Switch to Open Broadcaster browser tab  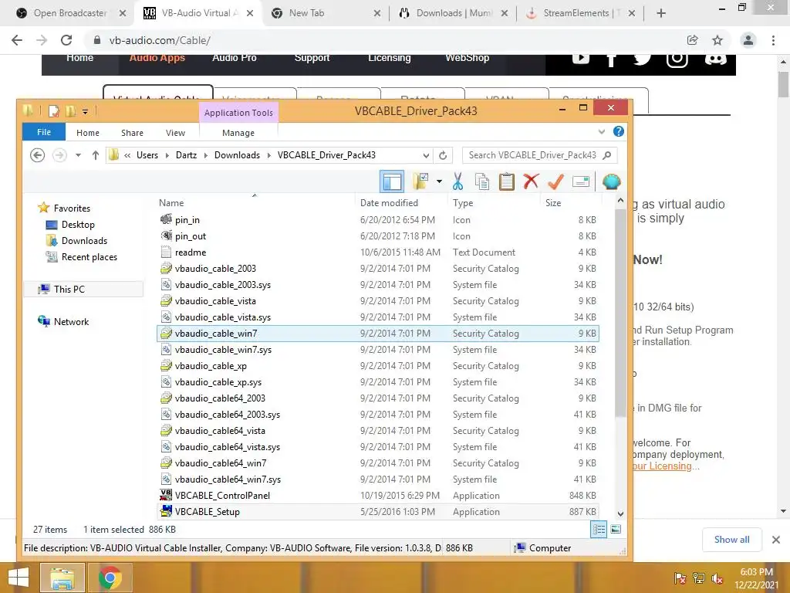point(69,13)
